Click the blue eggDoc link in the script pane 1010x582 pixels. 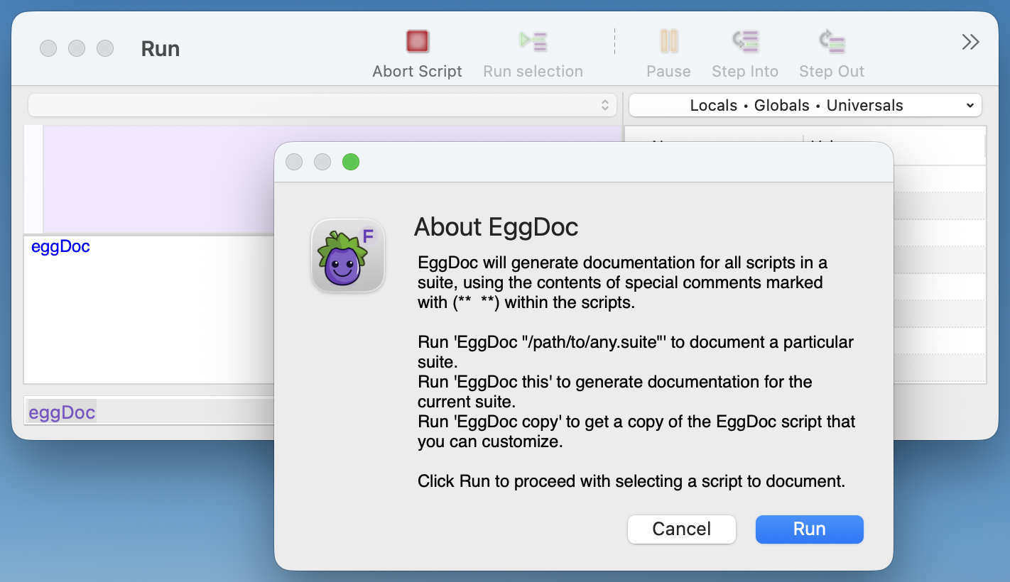tap(60, 246)
